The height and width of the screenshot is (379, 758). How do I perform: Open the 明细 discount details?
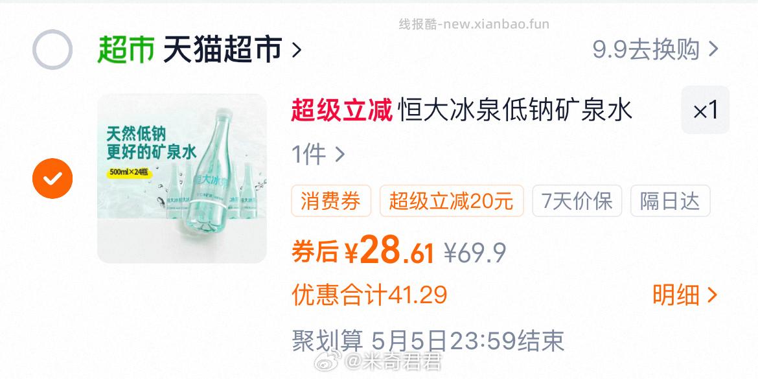pos(685,295)
